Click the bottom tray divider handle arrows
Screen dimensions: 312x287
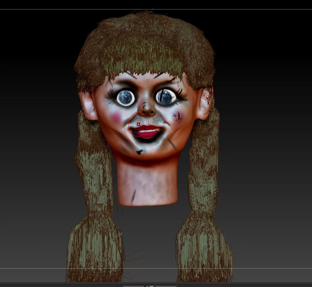click(x=149, y=286)
